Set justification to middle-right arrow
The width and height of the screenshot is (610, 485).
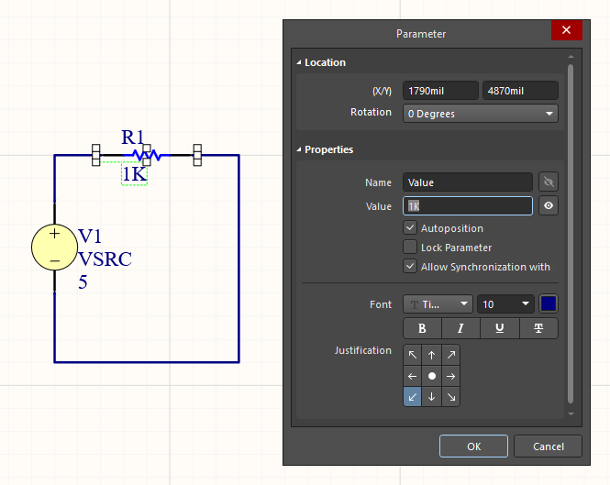tap(451, 376)
